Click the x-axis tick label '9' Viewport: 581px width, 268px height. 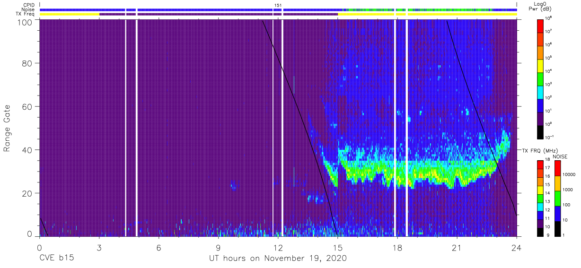[x=218, y=248]
